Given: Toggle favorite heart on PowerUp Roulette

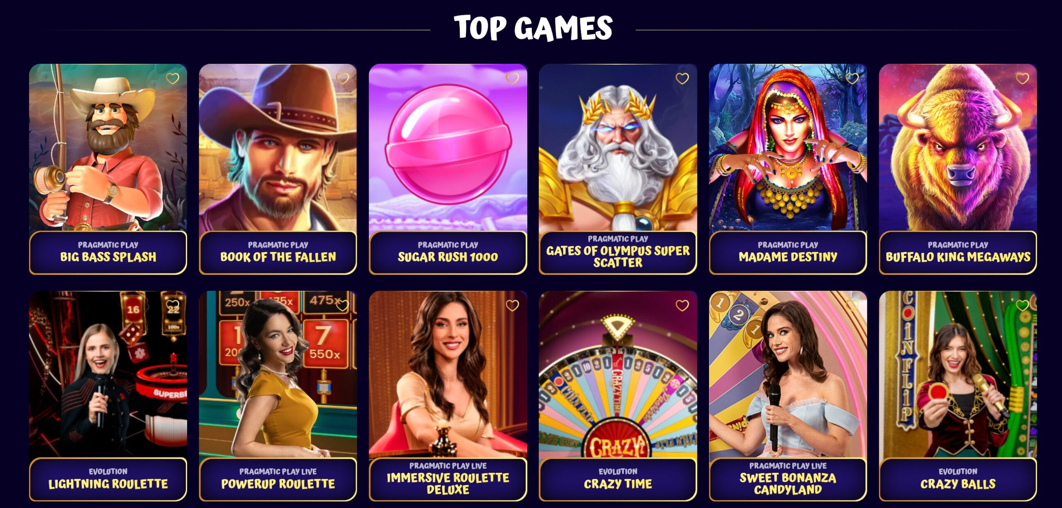Looking at the screenshot, I should [x=342, y=305].
